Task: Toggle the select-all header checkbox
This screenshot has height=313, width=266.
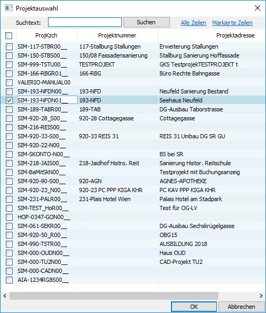Action: [9, 35]
